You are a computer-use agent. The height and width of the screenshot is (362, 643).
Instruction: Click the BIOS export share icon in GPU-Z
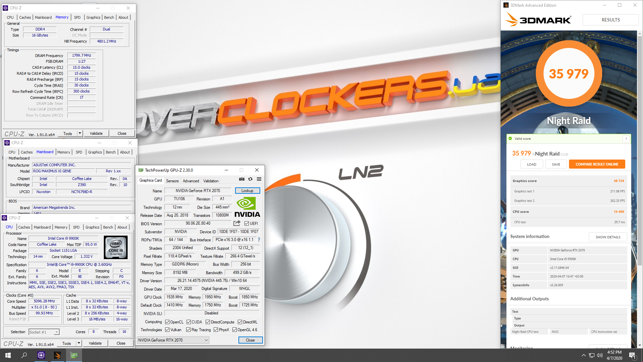237,223
